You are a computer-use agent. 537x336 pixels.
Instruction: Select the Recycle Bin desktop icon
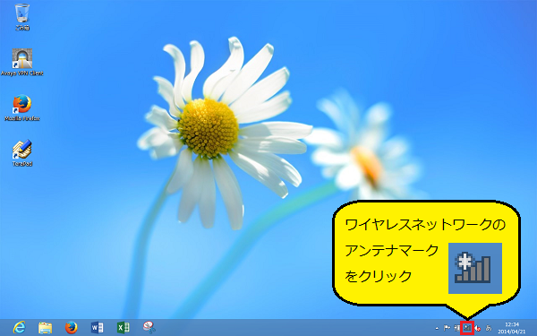(22, 16)
